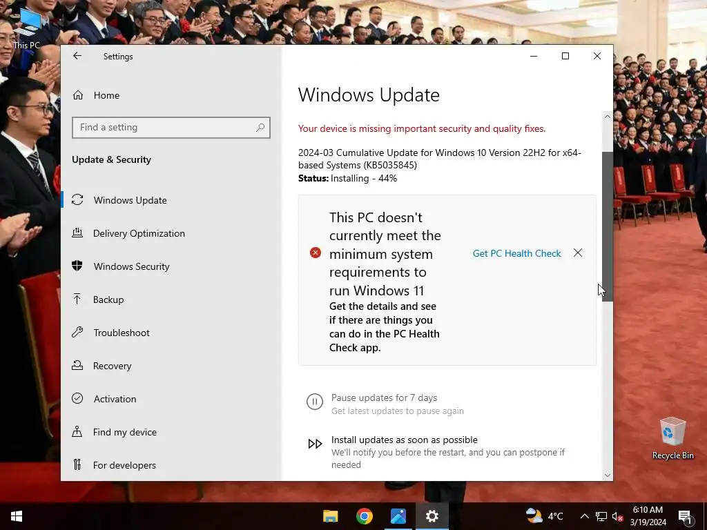Show hidden tray icons chevron

click(584, 516)
